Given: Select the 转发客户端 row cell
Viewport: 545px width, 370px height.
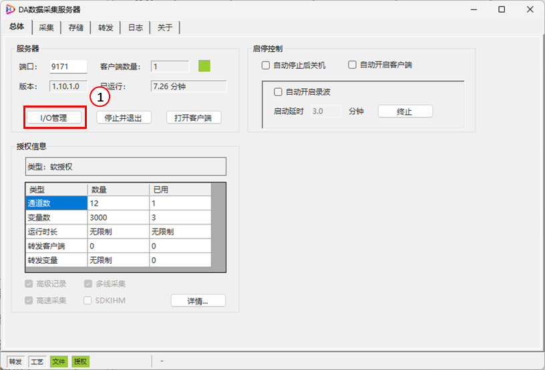Looking at the screenshot, I should [56, 246].
